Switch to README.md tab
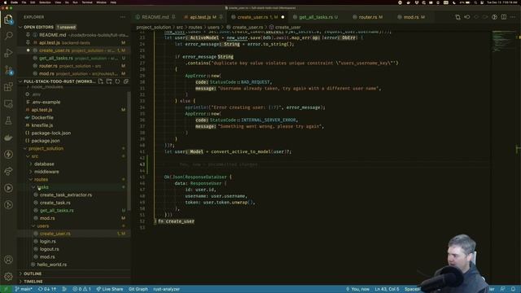Image resolution: width=521 pixels, height=293 pixels. pos(155,17)
